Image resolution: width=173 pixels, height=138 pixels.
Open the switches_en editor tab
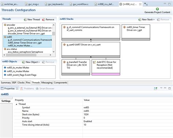tap(10, 4)
